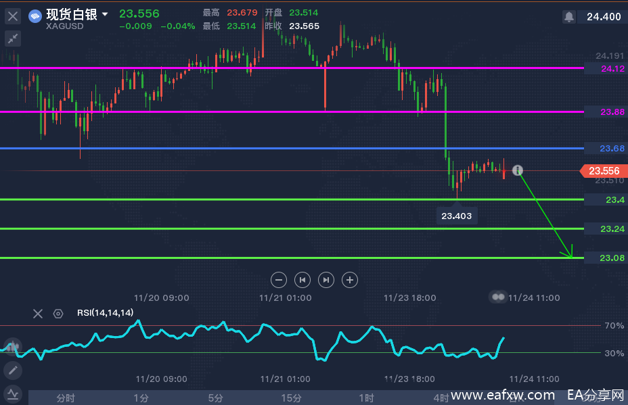
Task: Switch to the 5分 timeframe tab
Action: tap(215, 397)
